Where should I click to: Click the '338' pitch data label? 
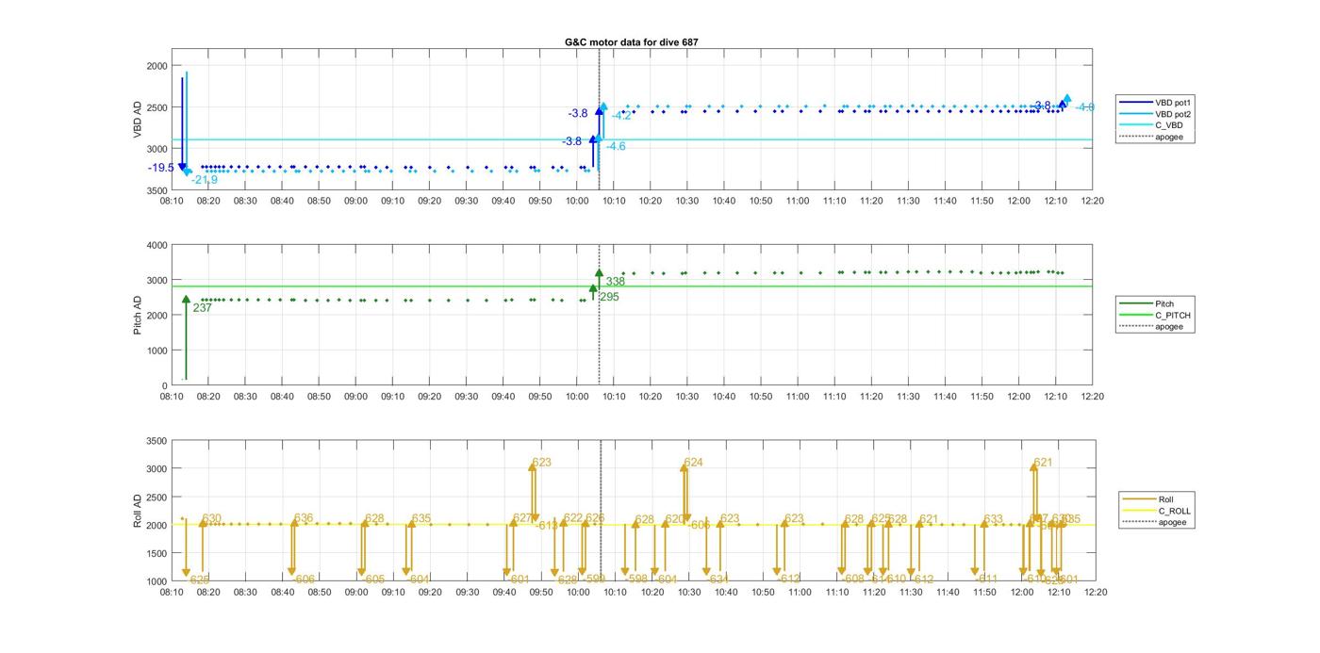click(615, 282)
